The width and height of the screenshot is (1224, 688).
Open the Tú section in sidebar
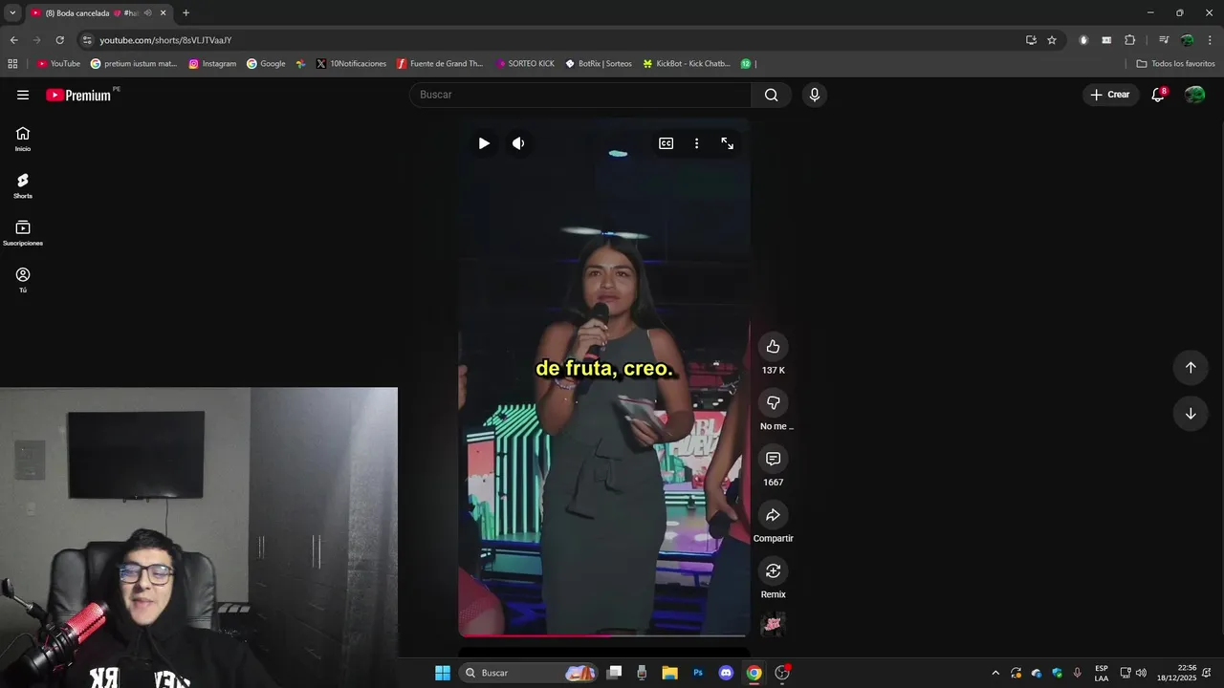coord(23,280)
